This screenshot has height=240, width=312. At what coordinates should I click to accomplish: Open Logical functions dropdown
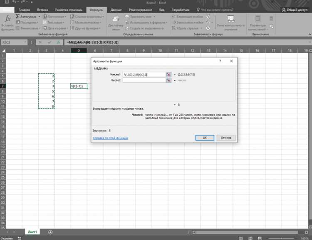[x=54, y=17]
